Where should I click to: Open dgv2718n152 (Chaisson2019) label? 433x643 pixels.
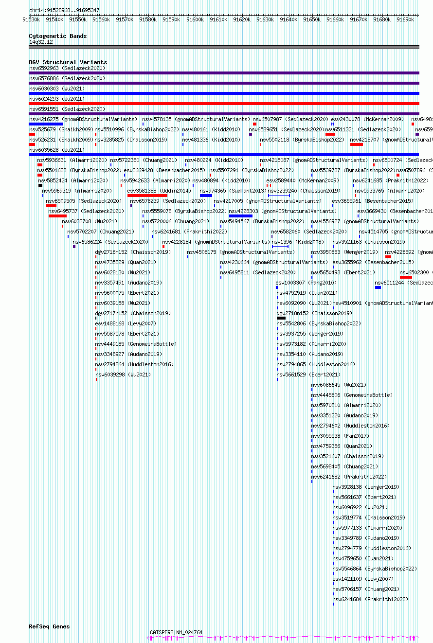(314, 313)
